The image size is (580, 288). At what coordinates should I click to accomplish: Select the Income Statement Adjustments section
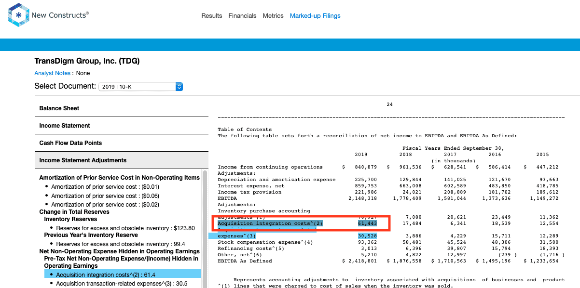(x=122, y=160)
